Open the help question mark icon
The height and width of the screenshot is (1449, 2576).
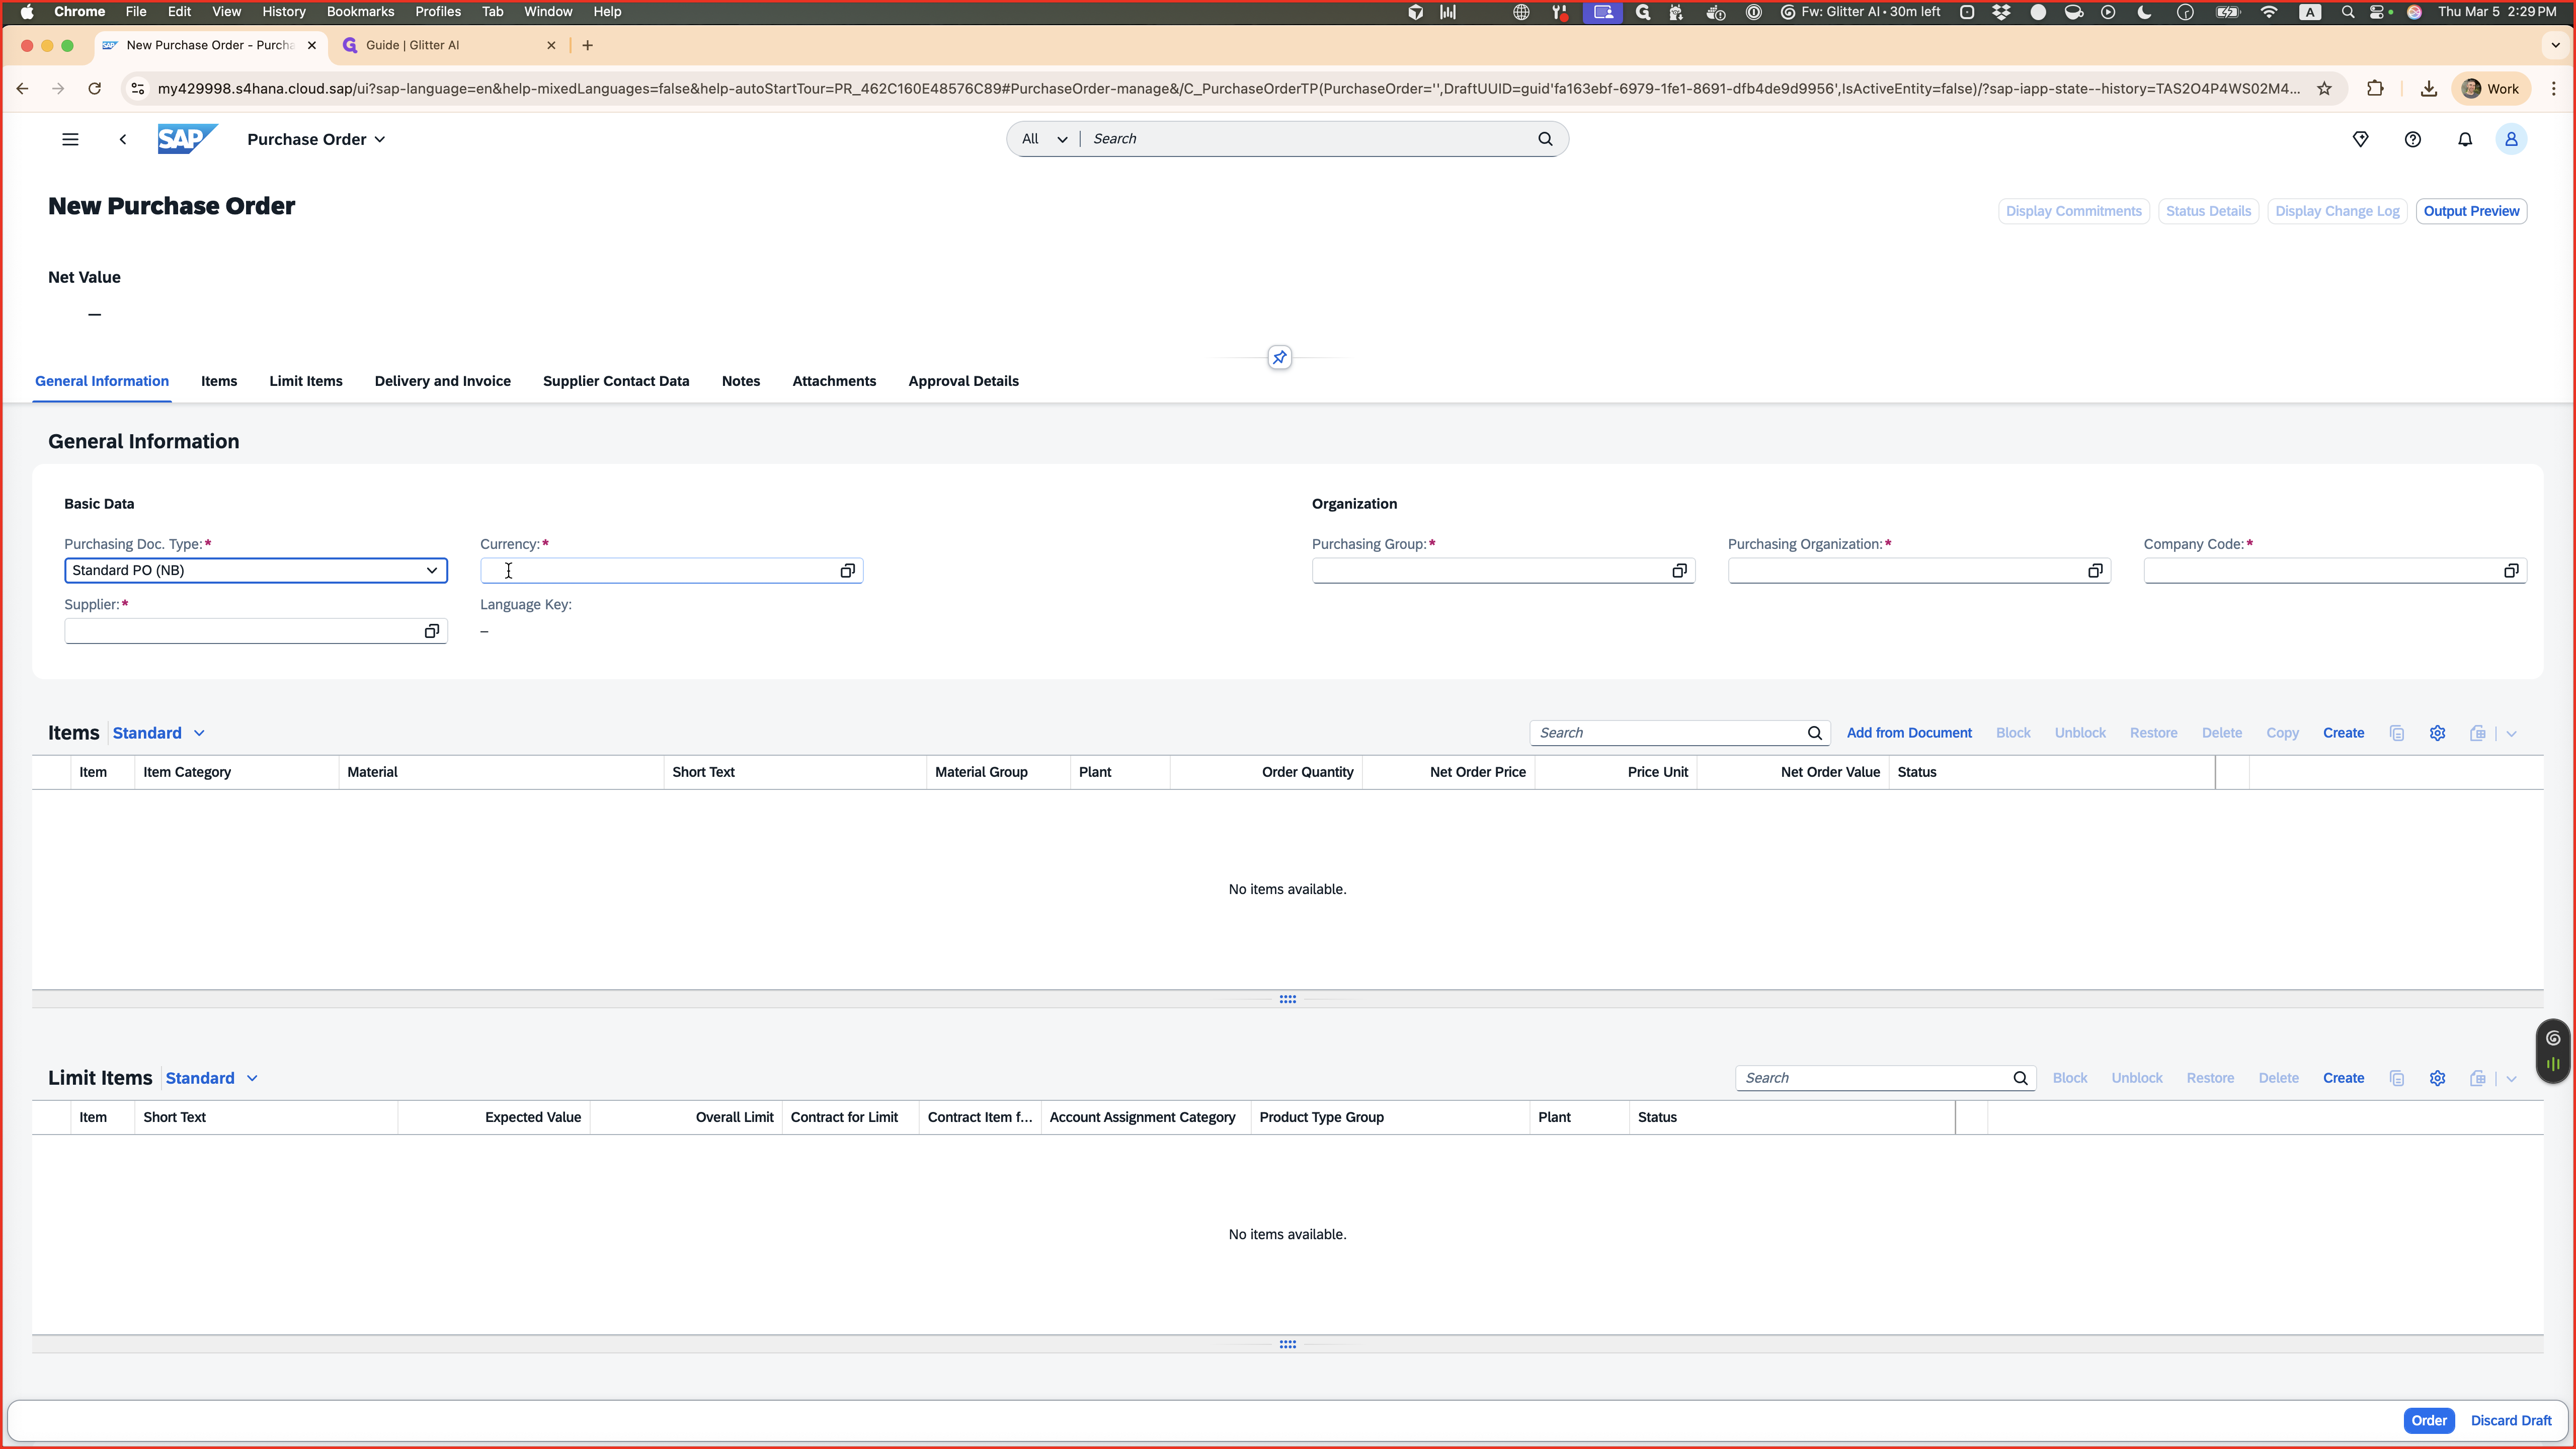tap(2413, 139)
